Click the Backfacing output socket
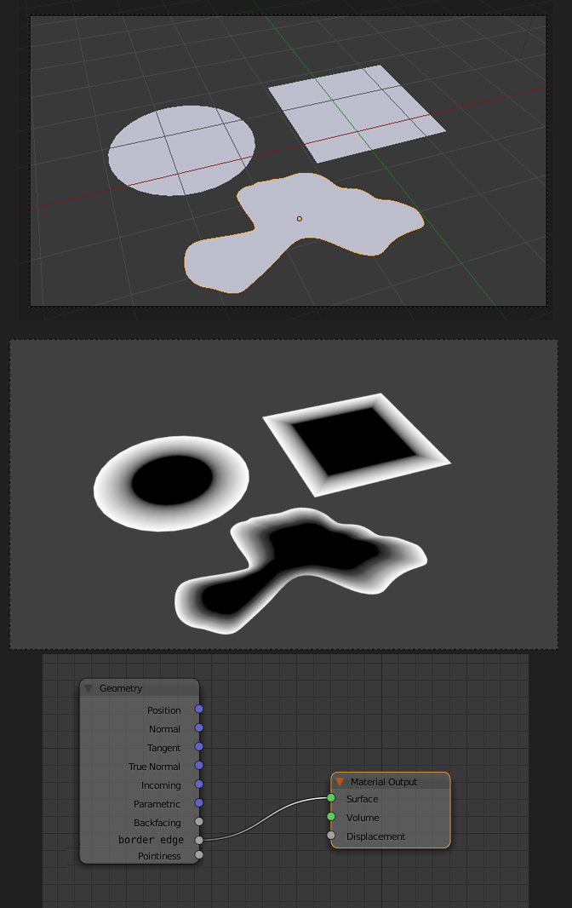This screenshot has width=572, height=908. [x=198, y=822]
